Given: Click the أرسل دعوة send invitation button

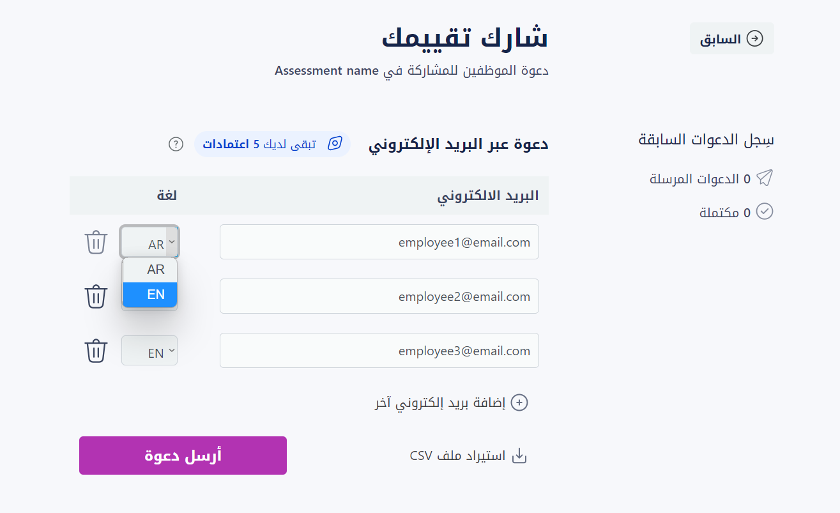Looking at the screenshot, I should [183, 456].
